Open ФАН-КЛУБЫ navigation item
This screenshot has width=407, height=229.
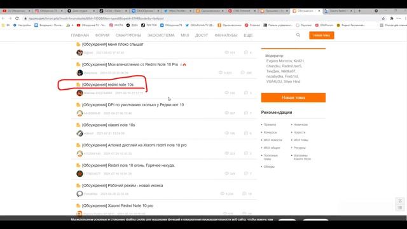(x=226, y=36)
